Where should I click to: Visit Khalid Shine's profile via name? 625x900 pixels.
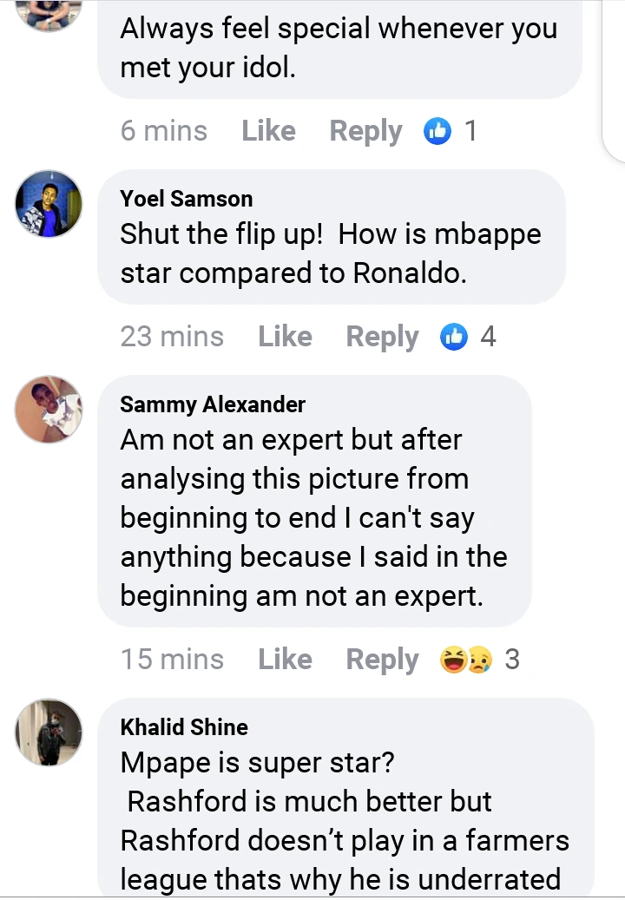[x=184, y=727]
